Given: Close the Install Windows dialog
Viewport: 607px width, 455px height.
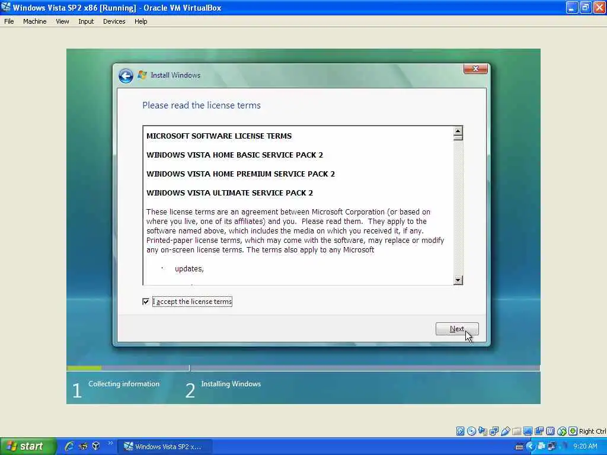Looking at the screenshot, I should [475, 69].
